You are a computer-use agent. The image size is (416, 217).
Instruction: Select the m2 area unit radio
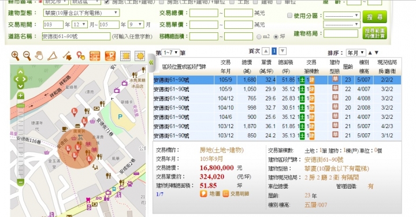[259, 37]
